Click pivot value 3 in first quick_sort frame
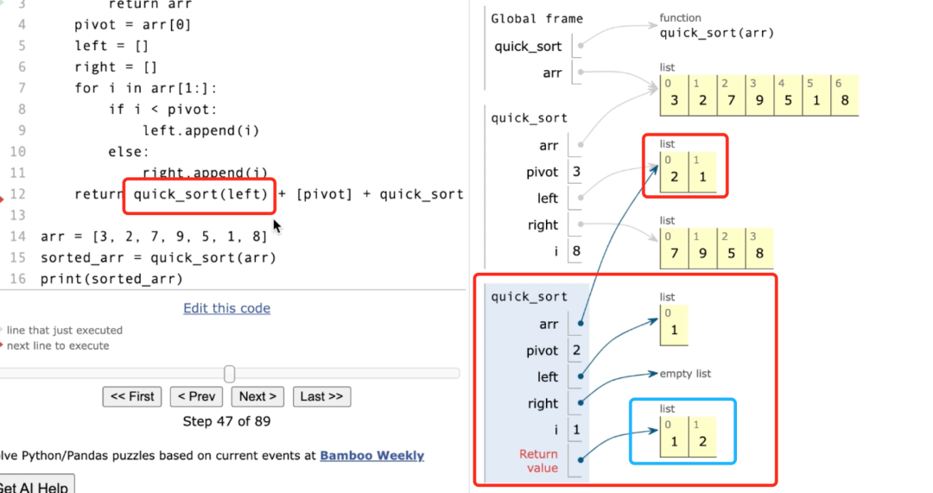The width and height of the screenshot is (933, 493). 576,172
